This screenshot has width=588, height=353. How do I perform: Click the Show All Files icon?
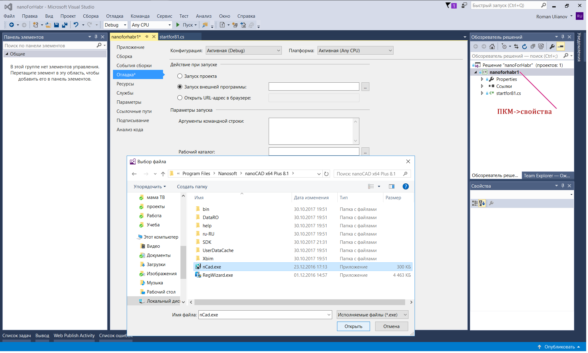[x=541, y=46]
